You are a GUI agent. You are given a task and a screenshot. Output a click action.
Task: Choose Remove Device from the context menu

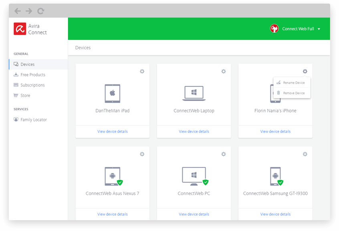point(293,92)
